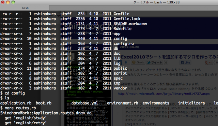This screenshot has height=126, width=218.
Task: Click the tmp directory name
Action: coord(117,83)
